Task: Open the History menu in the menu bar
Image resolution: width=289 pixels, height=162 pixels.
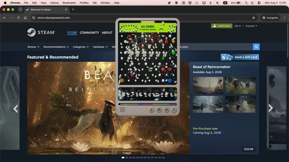Action: 54,3
